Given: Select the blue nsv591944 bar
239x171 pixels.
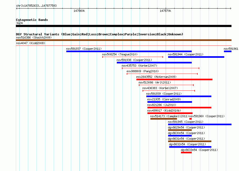Looking at the screenshot, I should coord(196,57).
